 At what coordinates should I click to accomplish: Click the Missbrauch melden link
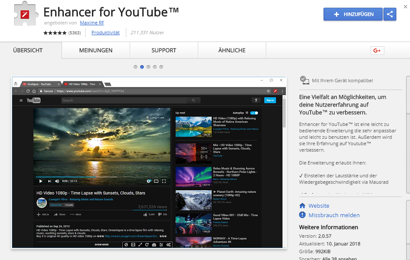334,215
